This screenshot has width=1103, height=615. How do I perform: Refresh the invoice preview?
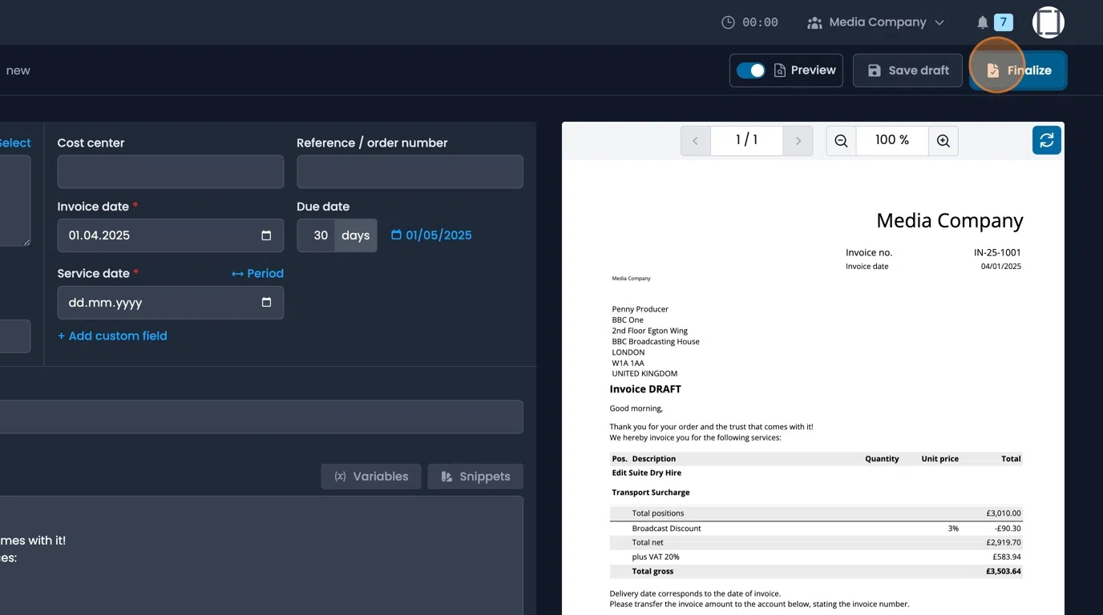click(x=1046, y=139)
